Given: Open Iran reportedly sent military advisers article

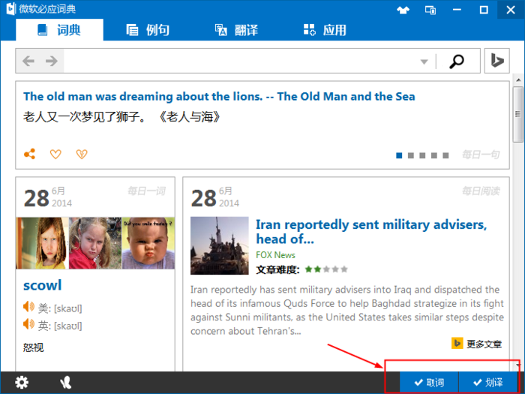Looking at the screenshot, I should coord(371,231).
